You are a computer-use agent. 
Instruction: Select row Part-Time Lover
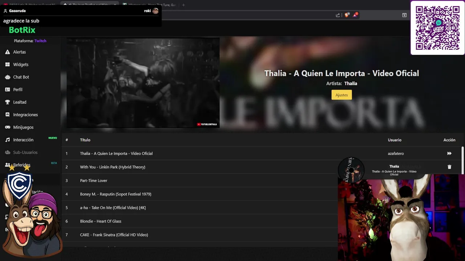(200, 181)
